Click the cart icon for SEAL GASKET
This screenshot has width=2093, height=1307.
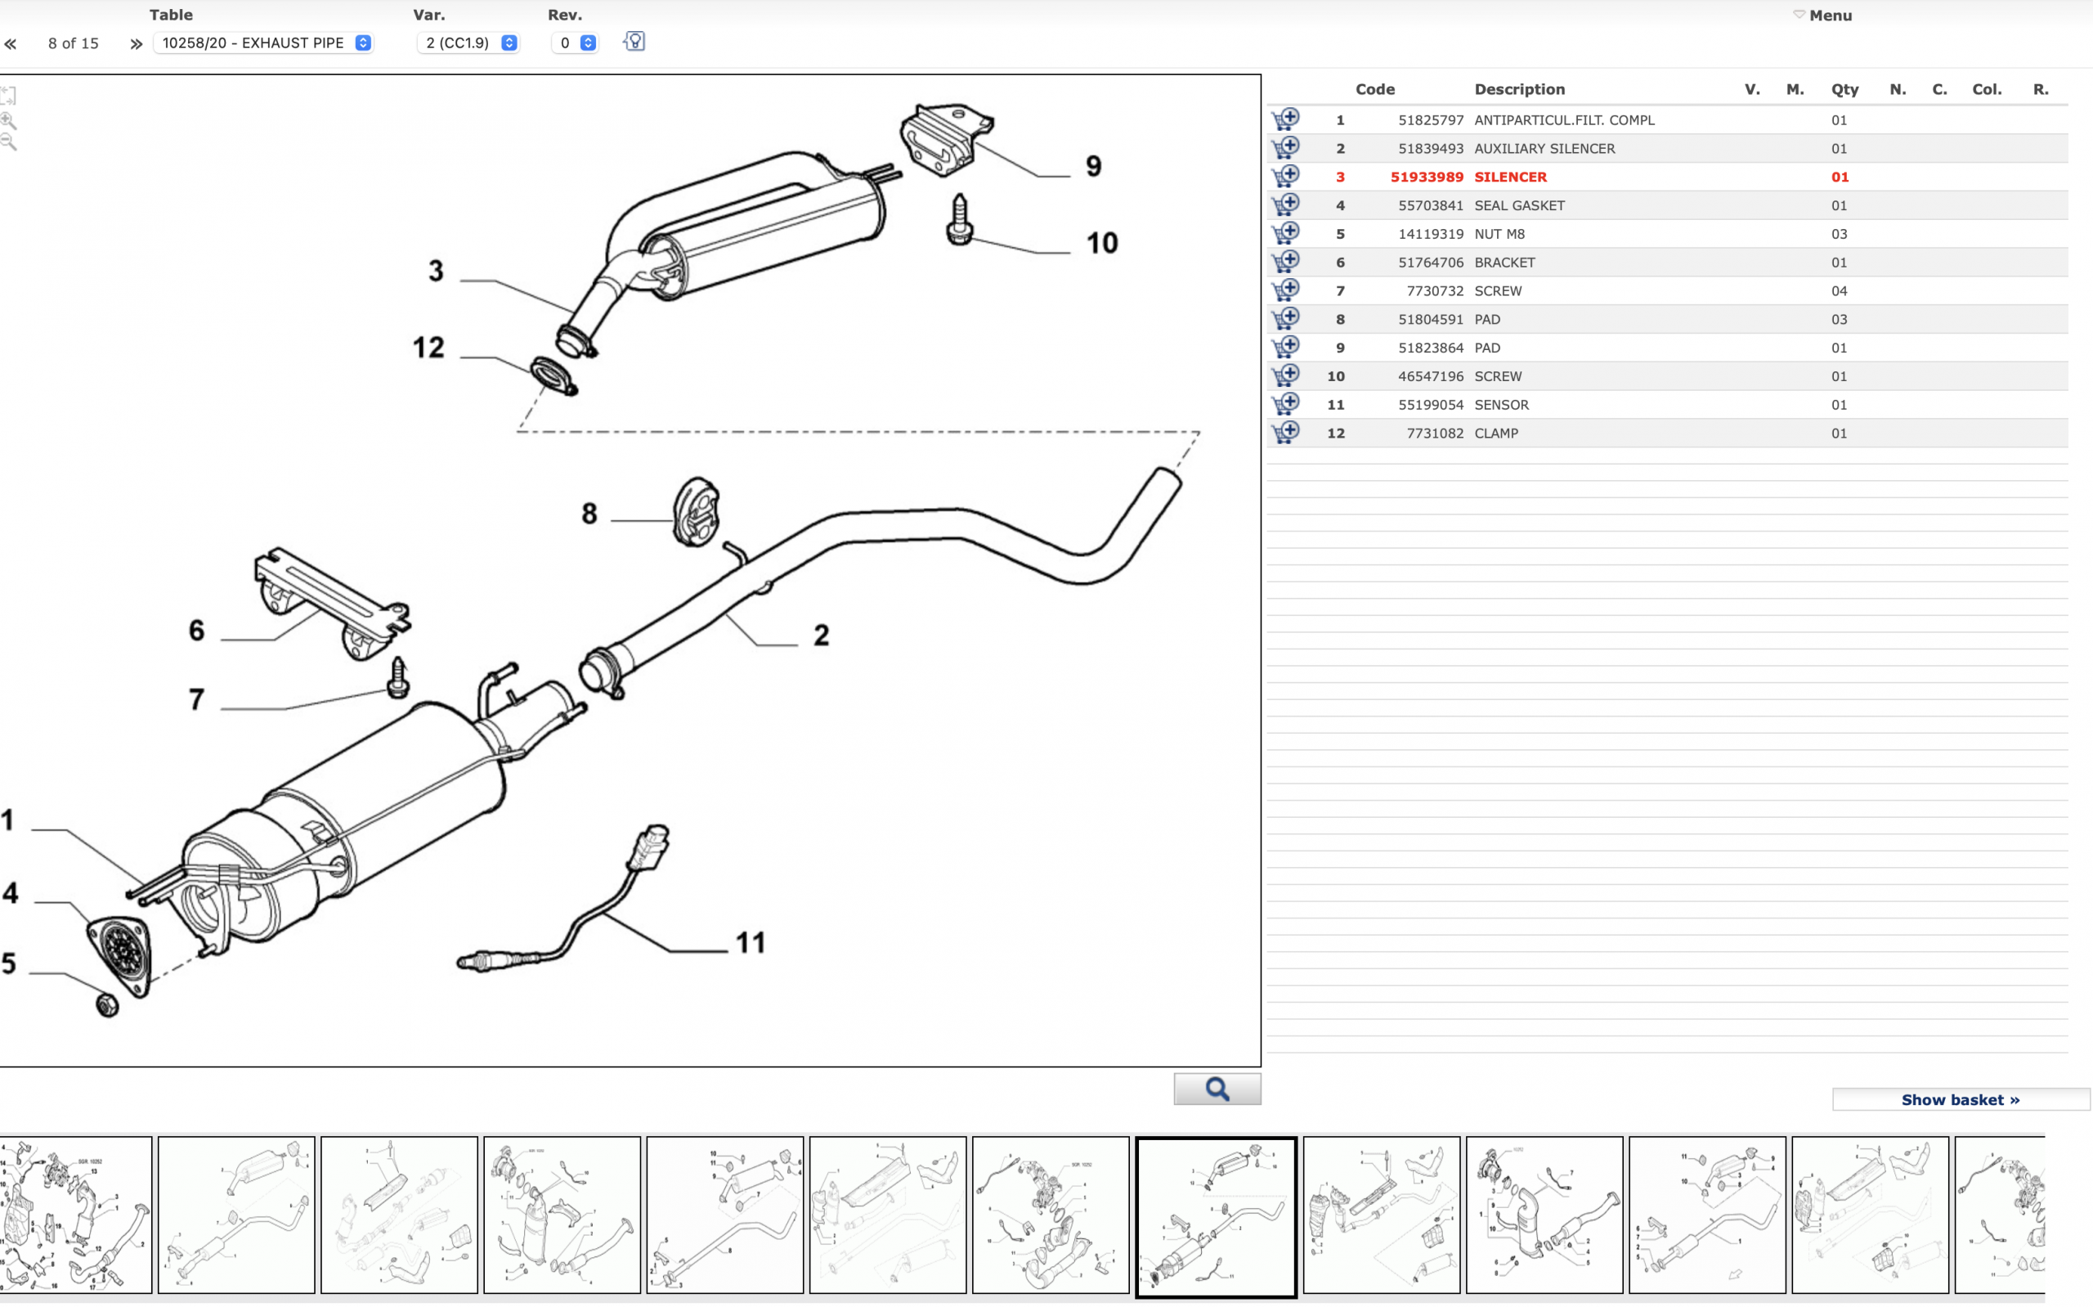1285,204
